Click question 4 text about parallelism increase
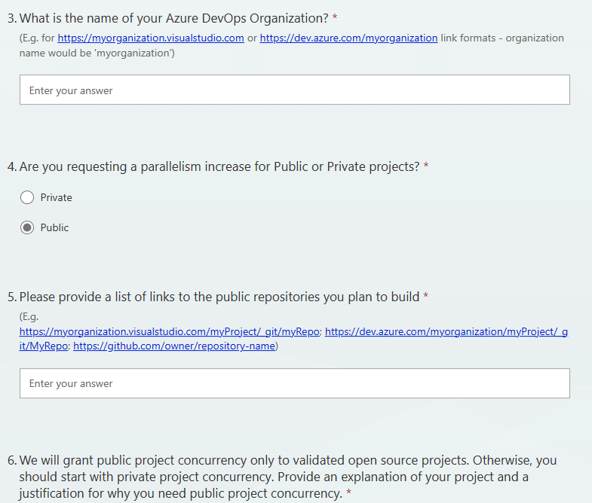 [219, 166]
